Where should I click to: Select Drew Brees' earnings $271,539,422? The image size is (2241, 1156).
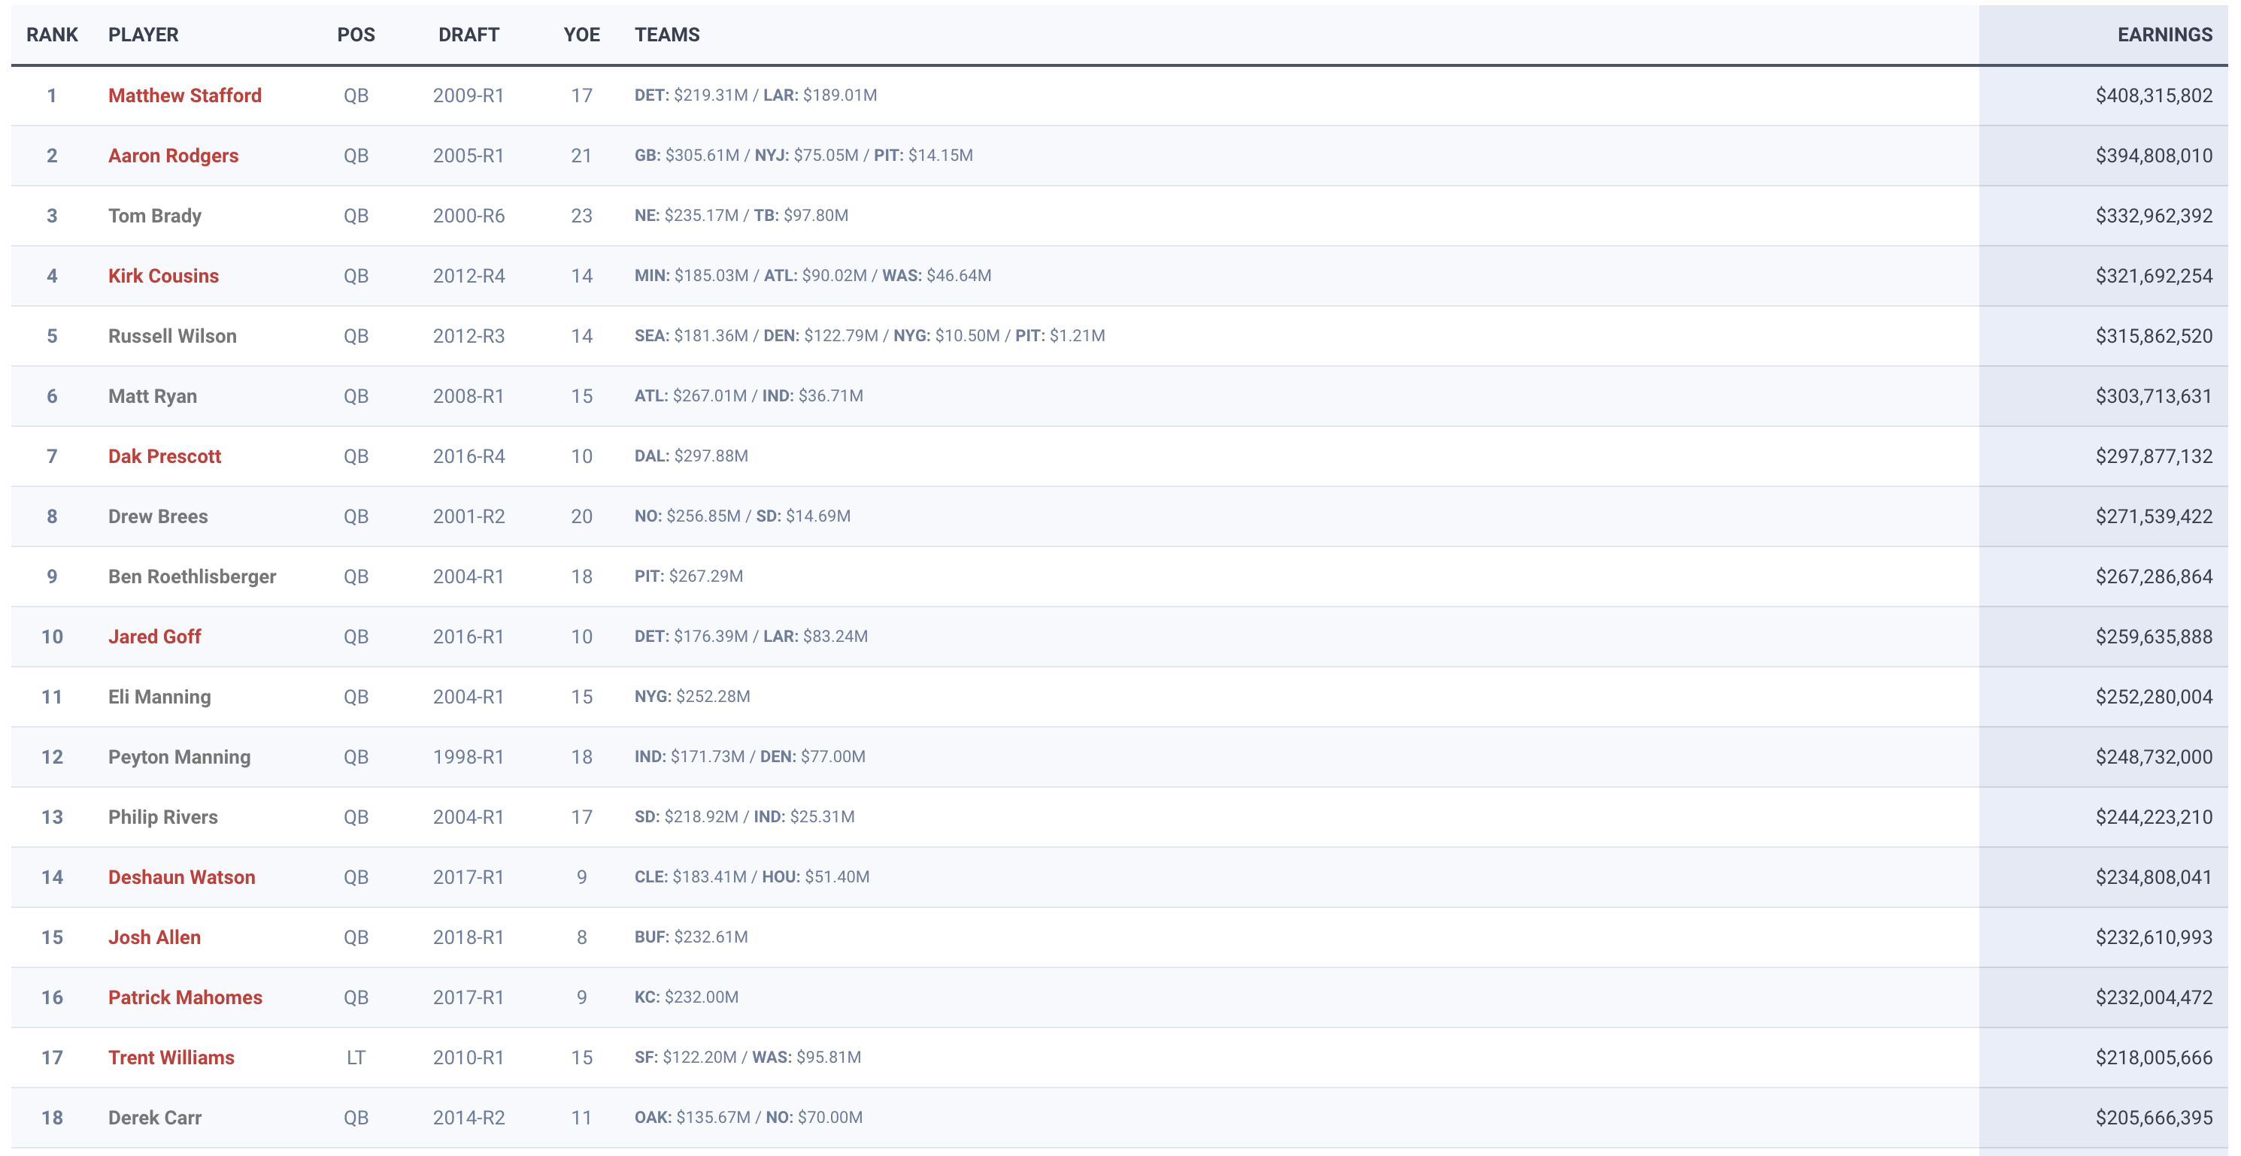(x=2153, y=516)
